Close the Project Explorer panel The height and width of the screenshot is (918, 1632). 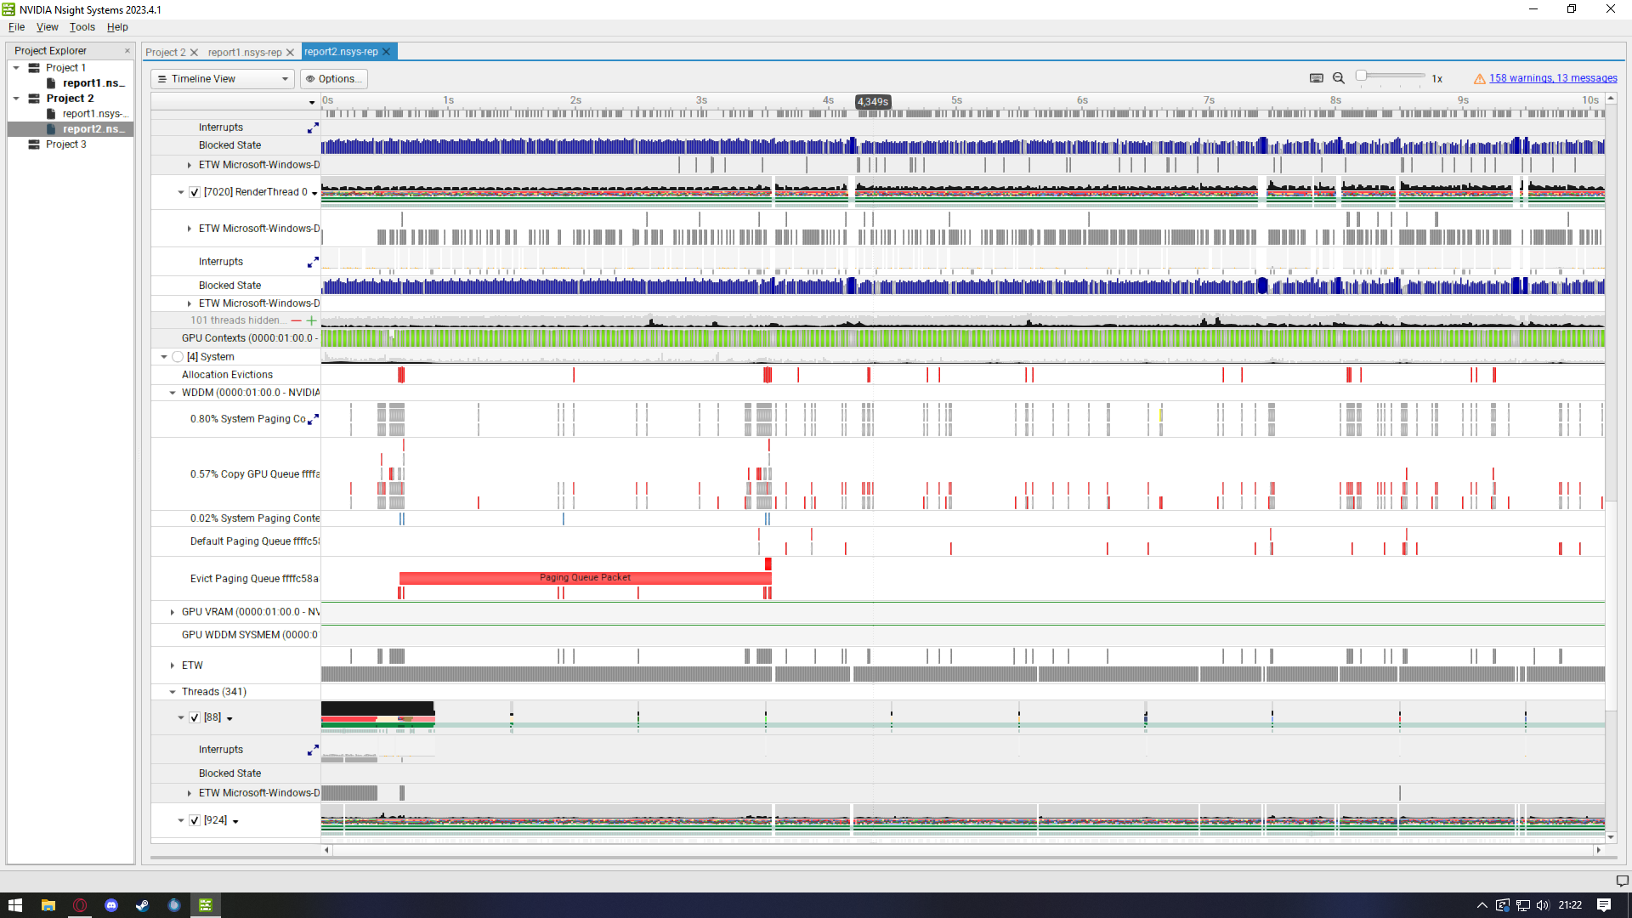127,51
